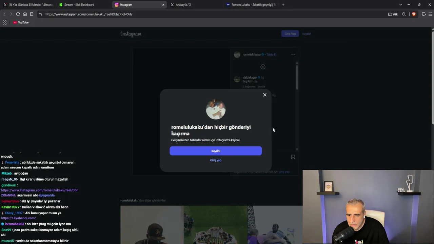Click the reagaN_06 username in chat
Screen dimensions: 434x244
pos(9,179)
